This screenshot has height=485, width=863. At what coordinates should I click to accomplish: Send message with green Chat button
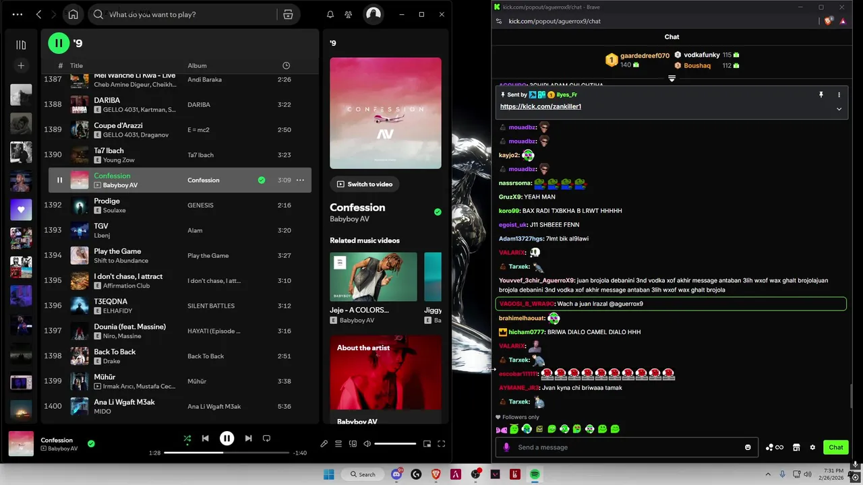coord(836,447)
